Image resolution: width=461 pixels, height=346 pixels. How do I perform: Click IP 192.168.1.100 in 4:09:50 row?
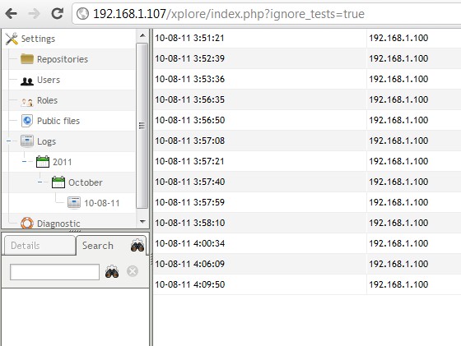(398, 284)
